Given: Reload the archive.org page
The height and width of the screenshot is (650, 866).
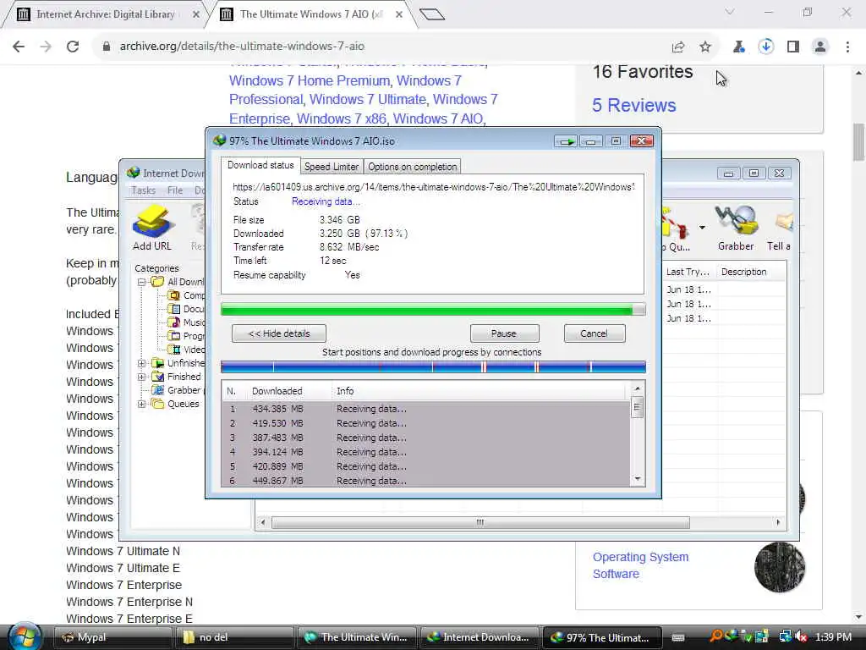Looking at the screenshot, I should 73,47.
